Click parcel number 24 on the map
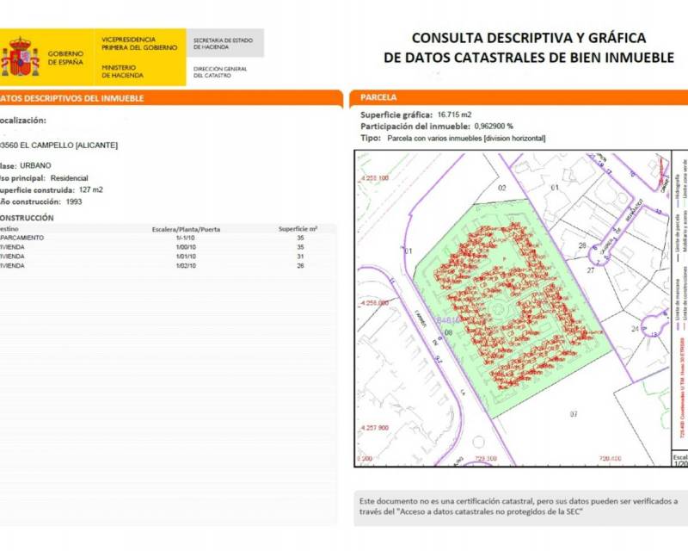688x551 pixels. pos(636,329)
